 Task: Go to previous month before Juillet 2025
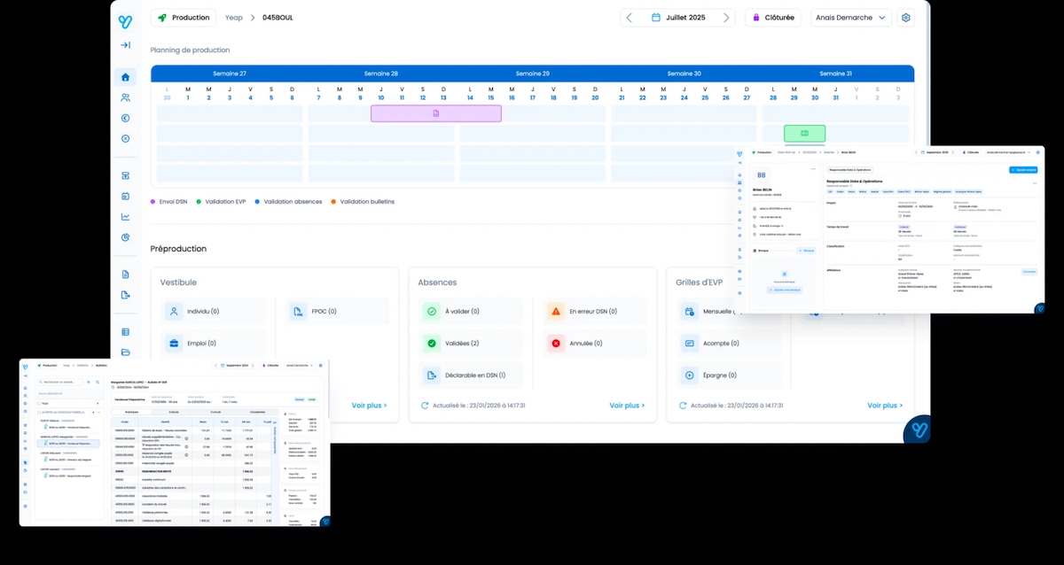629,18
